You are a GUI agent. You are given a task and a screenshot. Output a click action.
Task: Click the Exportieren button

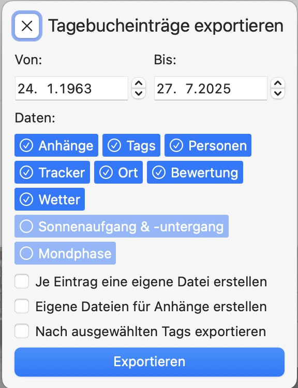pyautogui.click(x=150, y=362)
